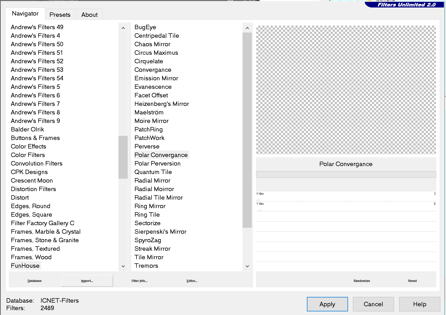Click the filter list scroll down arrow
446x315 pixels.
247,266
